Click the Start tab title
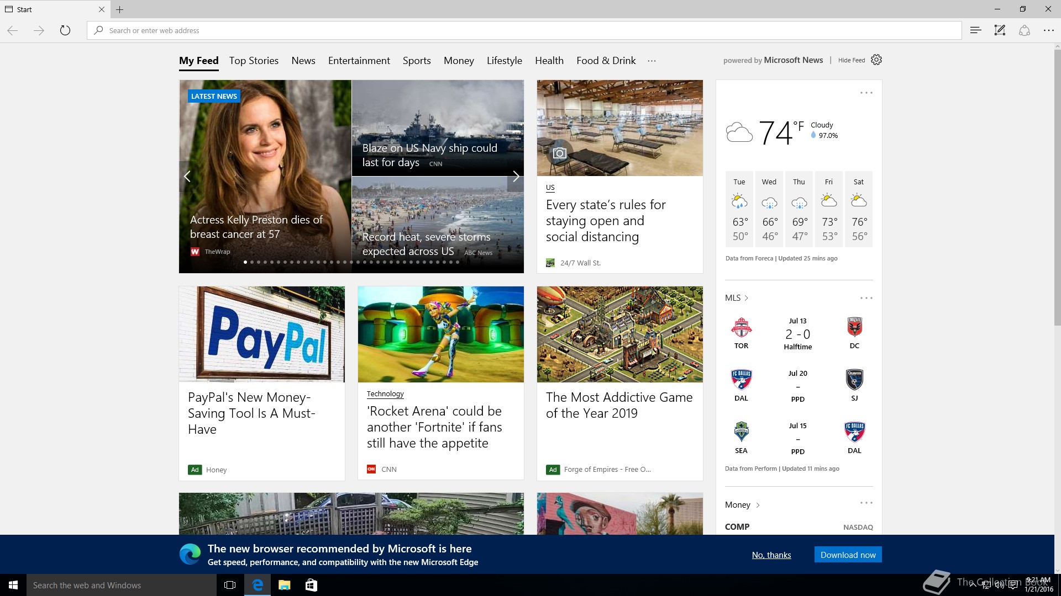The width and height of the screenshot is (1061, 596). pos(24,9)
